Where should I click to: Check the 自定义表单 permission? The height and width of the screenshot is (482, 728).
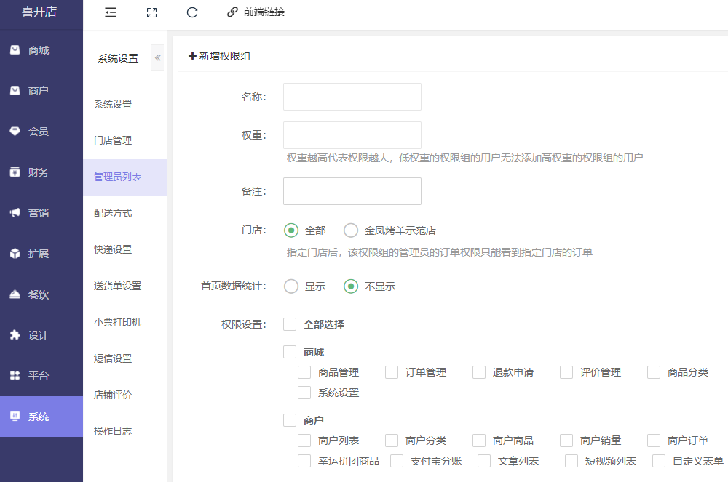click(659, 461)
